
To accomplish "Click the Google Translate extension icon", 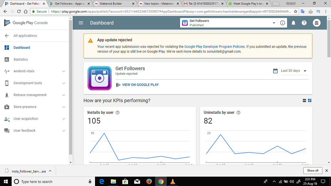I will tap(303, 11).
